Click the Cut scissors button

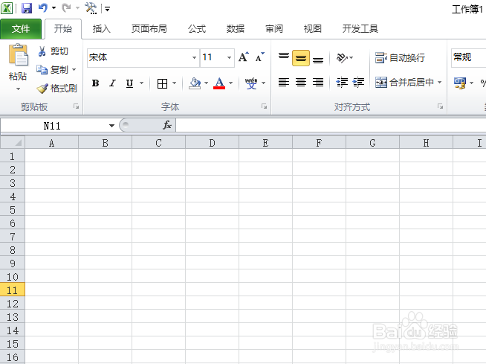tap(53, 51)
